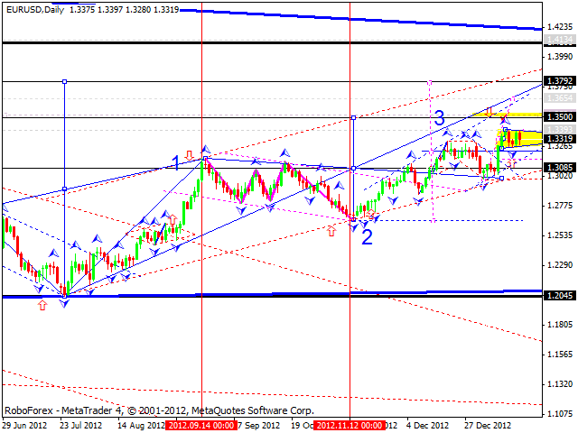Viewport: 578px width, 433px height.
Task: Click the wave label 2 near the November low
Action: click(368, 235)
